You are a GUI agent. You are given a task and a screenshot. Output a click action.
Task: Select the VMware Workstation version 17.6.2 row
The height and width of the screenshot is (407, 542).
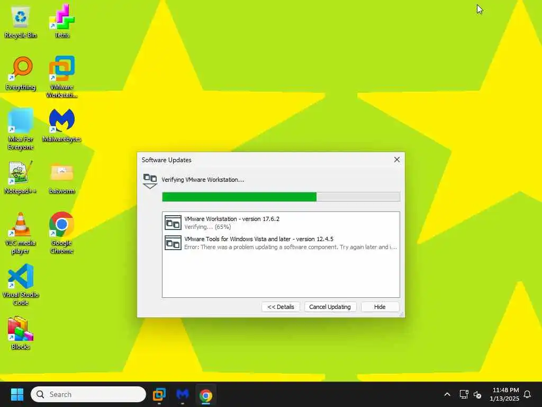(281, 223)
